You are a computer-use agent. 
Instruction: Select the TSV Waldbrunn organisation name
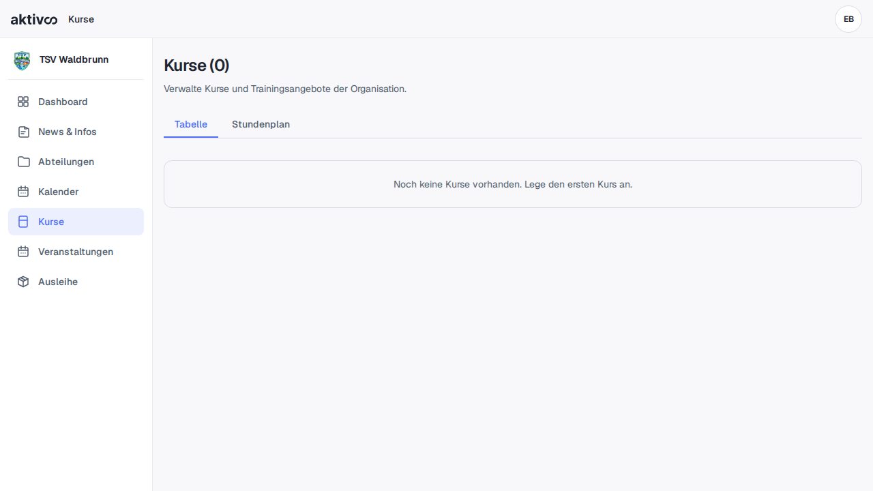click(74, 59)
